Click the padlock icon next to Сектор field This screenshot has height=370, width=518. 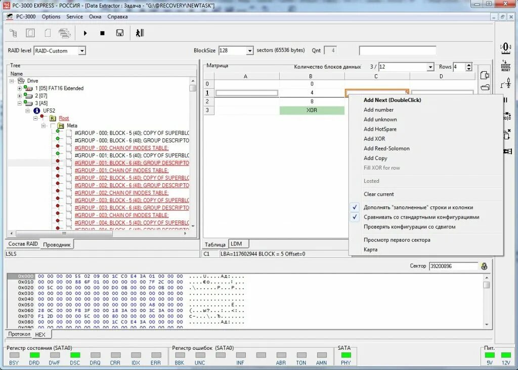click(484, 266)
